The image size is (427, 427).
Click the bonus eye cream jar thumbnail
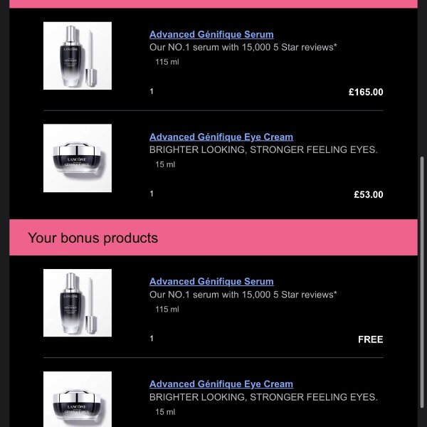78,400
